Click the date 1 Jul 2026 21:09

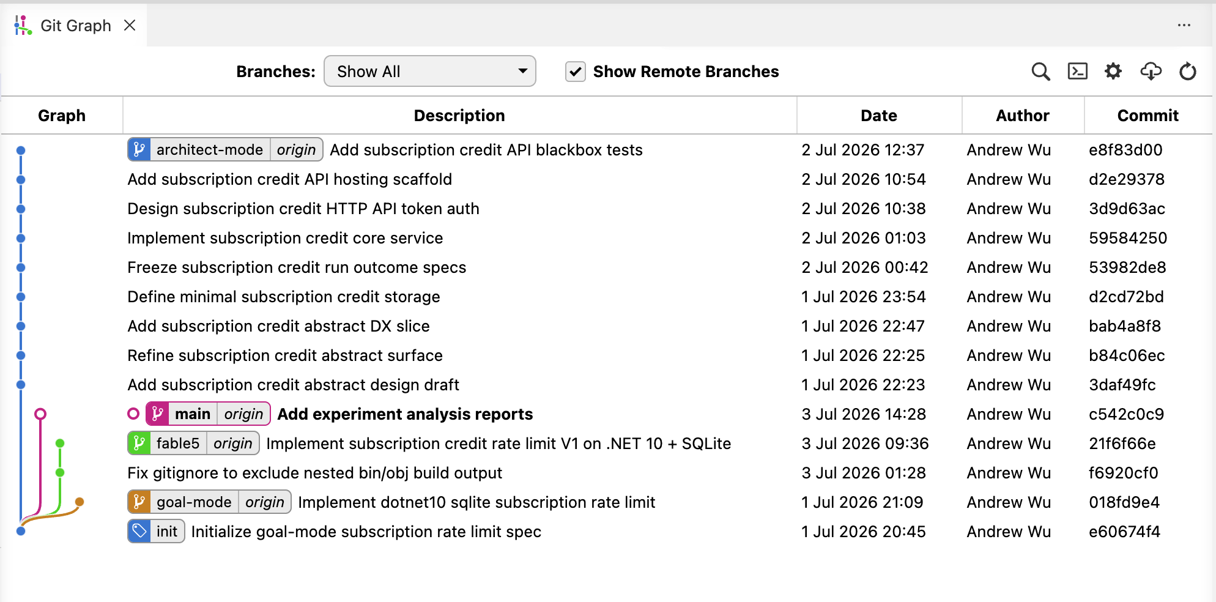tap(862, 502)
